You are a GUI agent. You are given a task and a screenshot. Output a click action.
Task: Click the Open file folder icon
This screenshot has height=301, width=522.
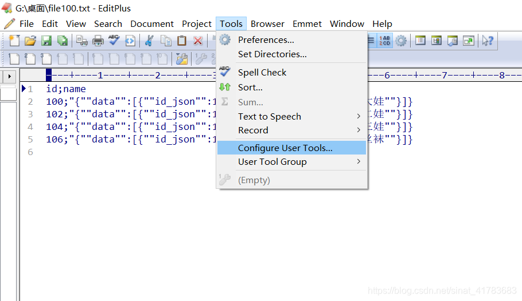(30, 41)
